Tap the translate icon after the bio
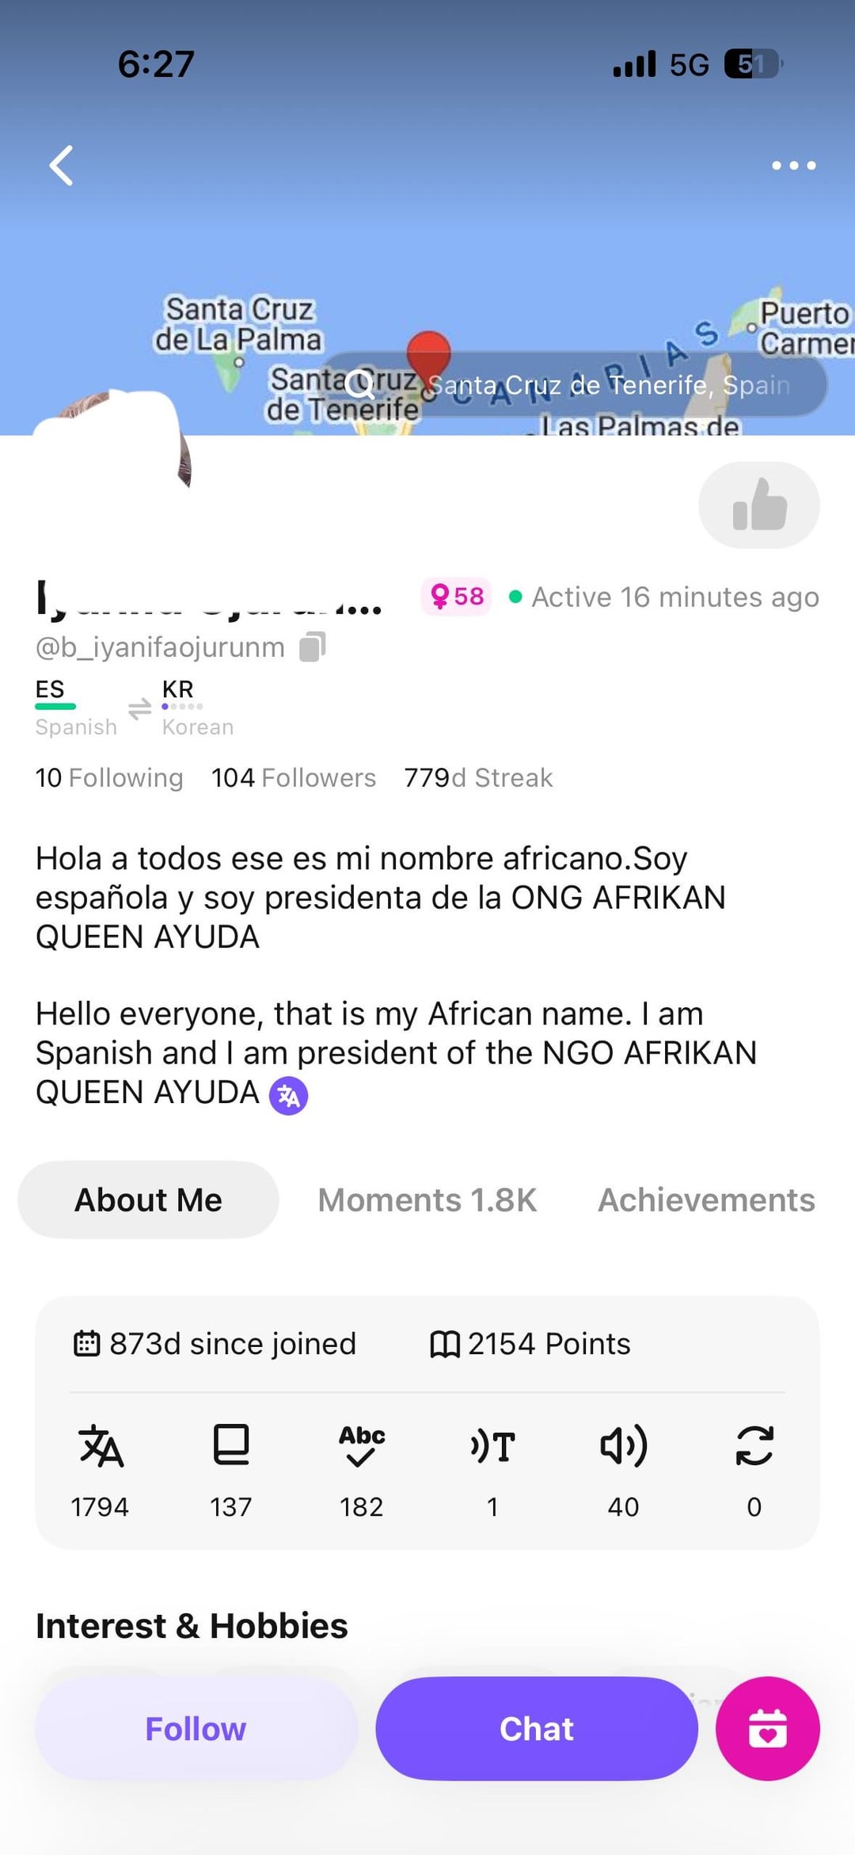 [288, 1096]
